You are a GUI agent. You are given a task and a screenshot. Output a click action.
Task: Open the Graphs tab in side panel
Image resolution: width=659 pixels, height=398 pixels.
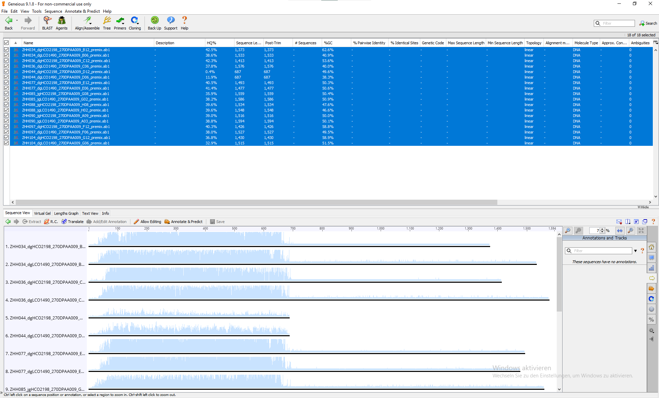pos(651,268)
